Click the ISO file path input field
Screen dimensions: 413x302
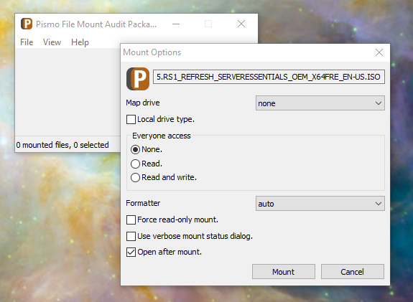tap(269, 77)
